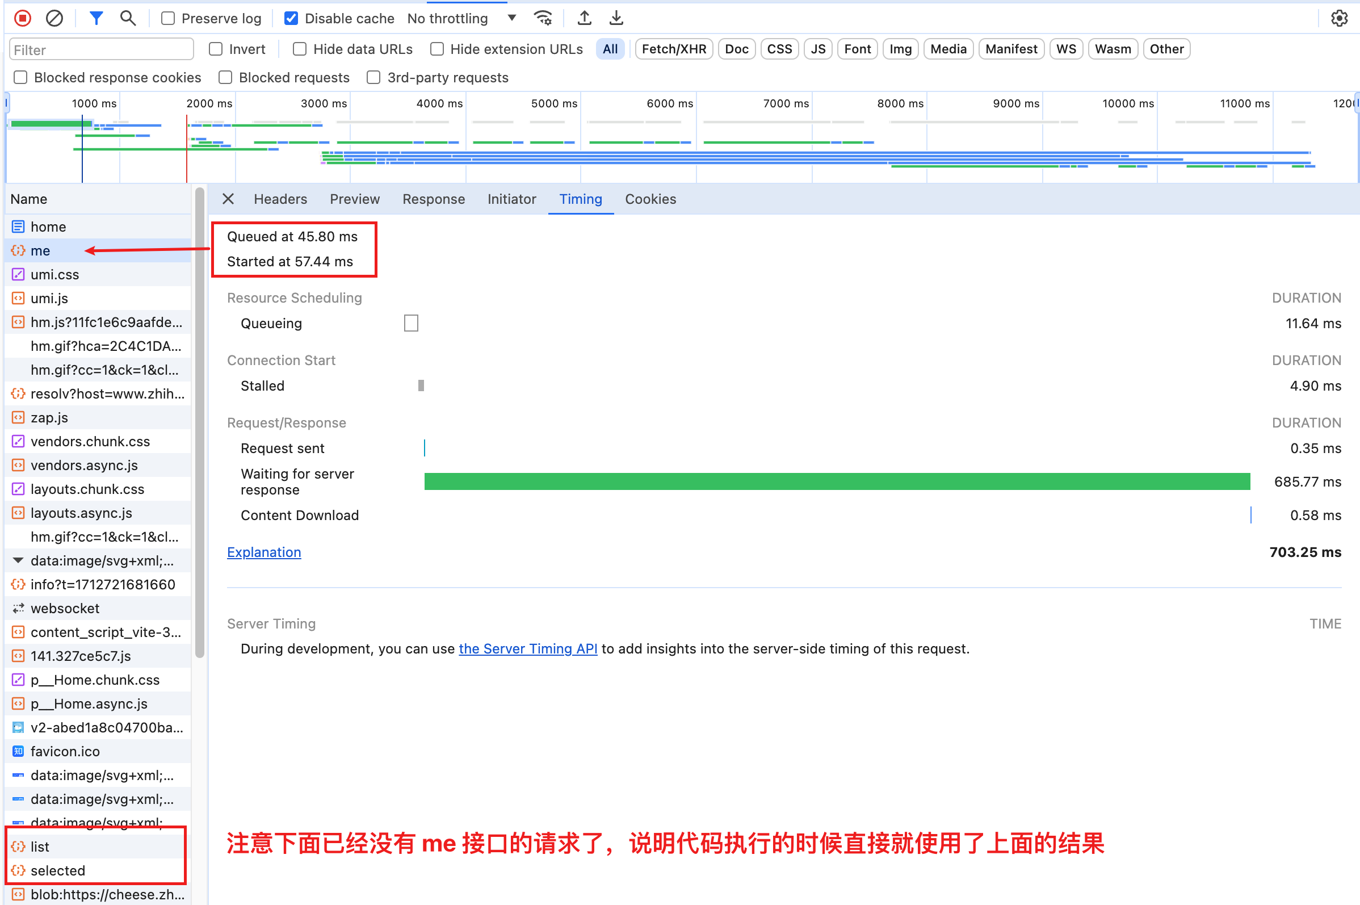Image resolution: width=1360 pixels, height=905 pixels.
Task: Open the Response tab
Action: pyautogui.click(x=433, y=199)
